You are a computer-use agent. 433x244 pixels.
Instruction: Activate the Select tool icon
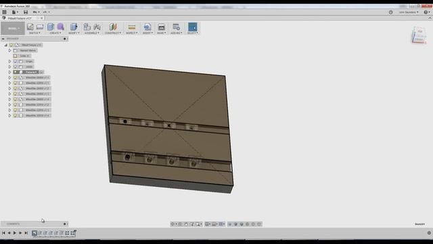coord(192,27)
